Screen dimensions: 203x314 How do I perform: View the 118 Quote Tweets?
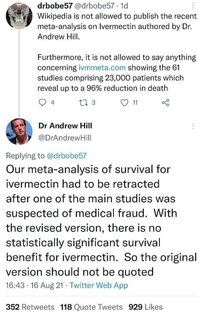(x=92, y=307)
